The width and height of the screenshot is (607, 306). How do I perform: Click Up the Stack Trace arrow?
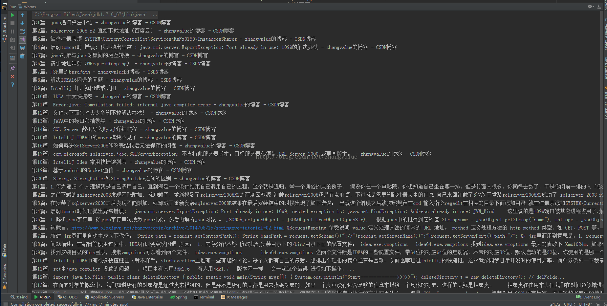click(x=22, y=15)
